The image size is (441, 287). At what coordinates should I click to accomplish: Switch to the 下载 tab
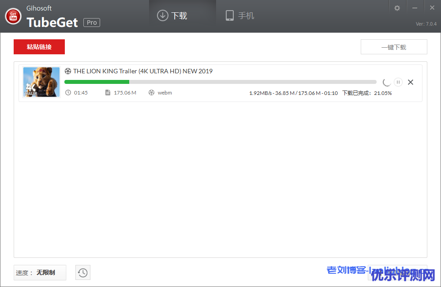coord(183,16)
